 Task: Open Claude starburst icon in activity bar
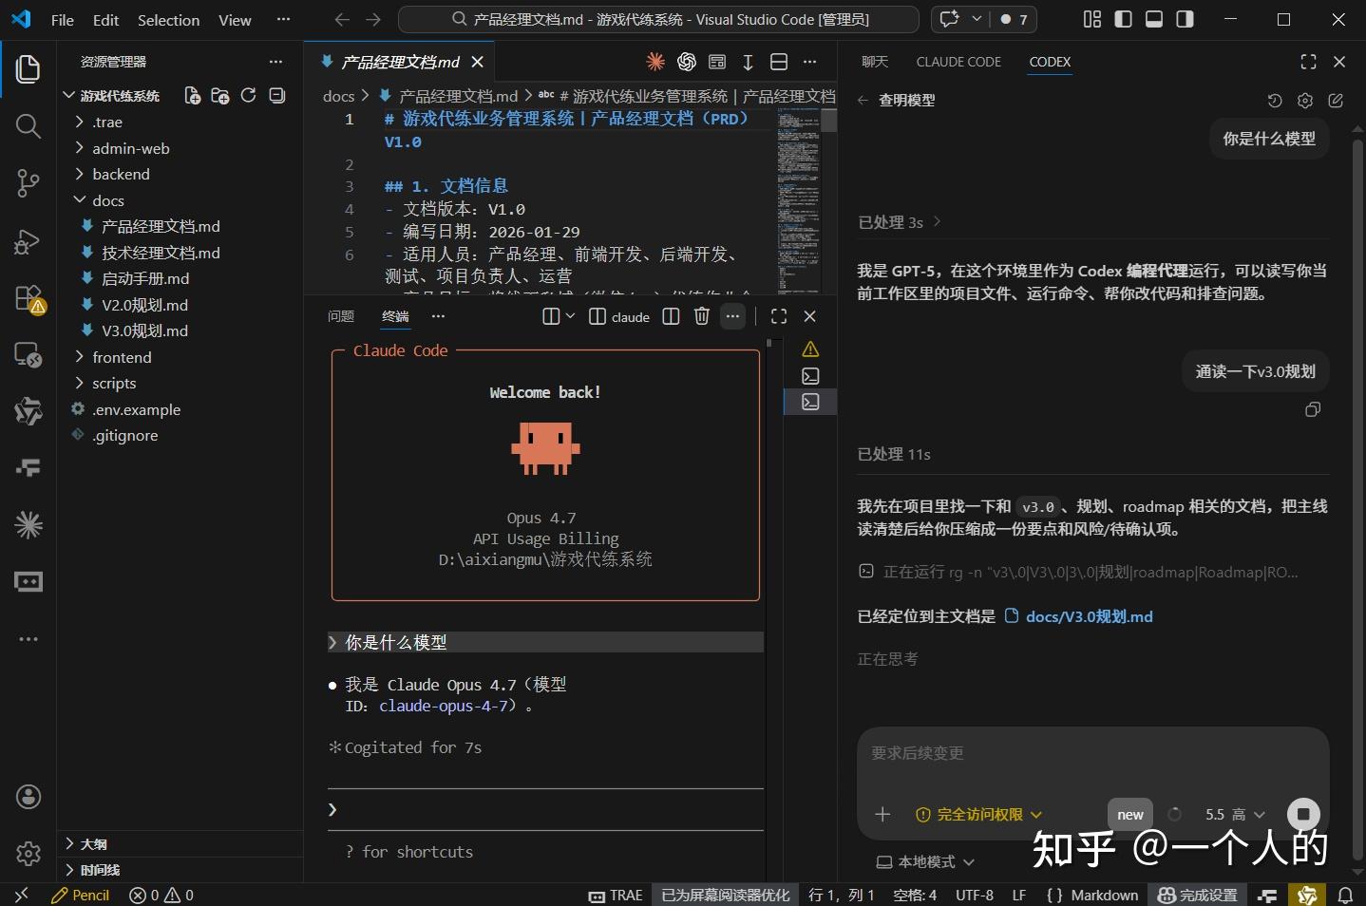coord(28,524)
